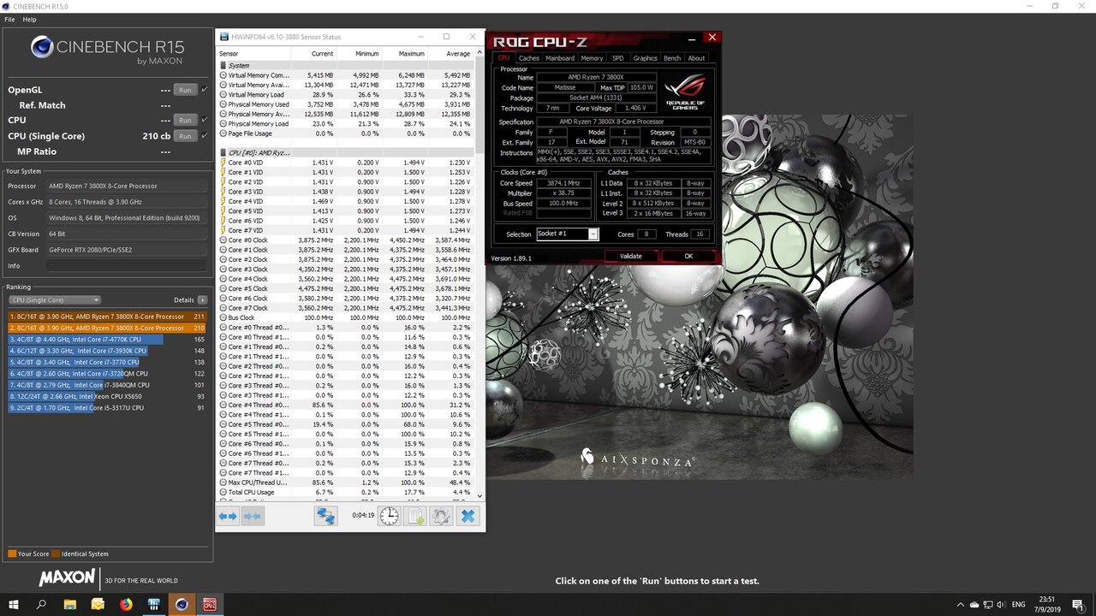Switch to ROG CPU-Z taskbar icon
The width and height of the screenshot is (1096, 616).
[x=210, y=604]
